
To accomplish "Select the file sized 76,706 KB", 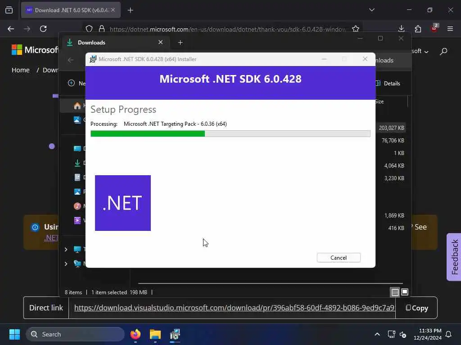I will (393, 141).
